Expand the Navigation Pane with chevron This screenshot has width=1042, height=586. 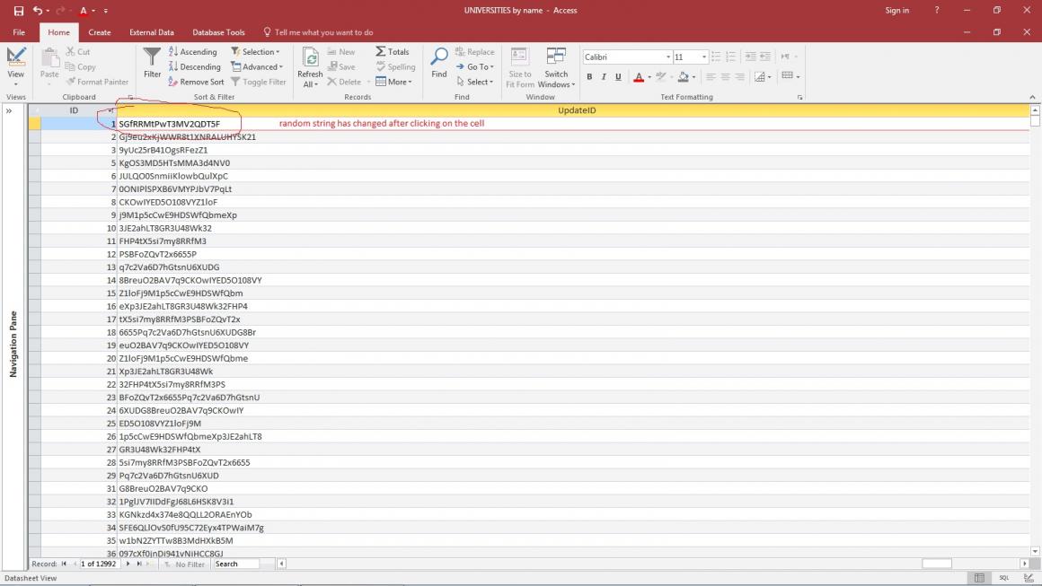[9, 111]
